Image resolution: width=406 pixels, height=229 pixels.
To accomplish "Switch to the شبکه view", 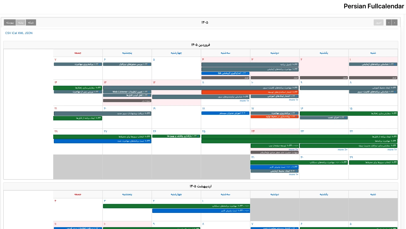I will (31, 23).
